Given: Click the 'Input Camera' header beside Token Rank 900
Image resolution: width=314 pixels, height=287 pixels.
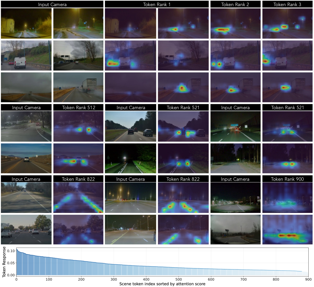Looking at the screenshot, I should [x=235, y=179].
